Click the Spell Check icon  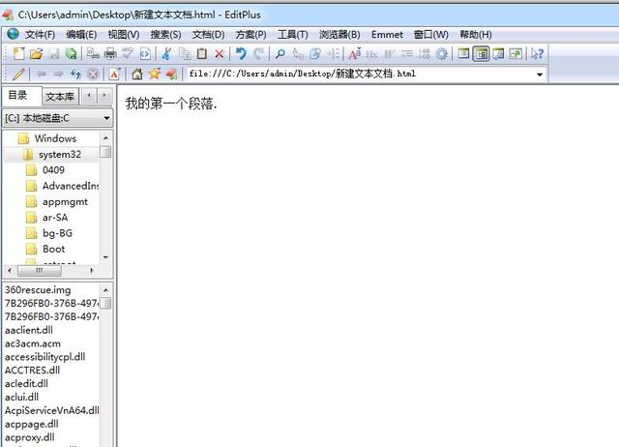(x=127, y=53)
